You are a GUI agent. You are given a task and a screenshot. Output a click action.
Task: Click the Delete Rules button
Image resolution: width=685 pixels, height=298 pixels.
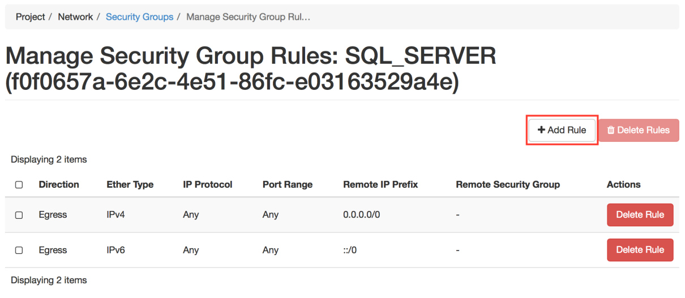[x=639, y=130]
